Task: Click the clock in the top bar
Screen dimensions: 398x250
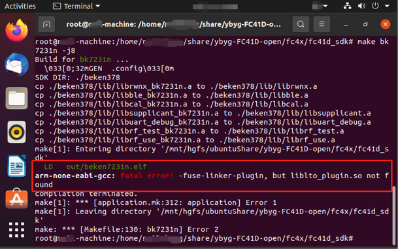Action: click(x=215, y=7)
